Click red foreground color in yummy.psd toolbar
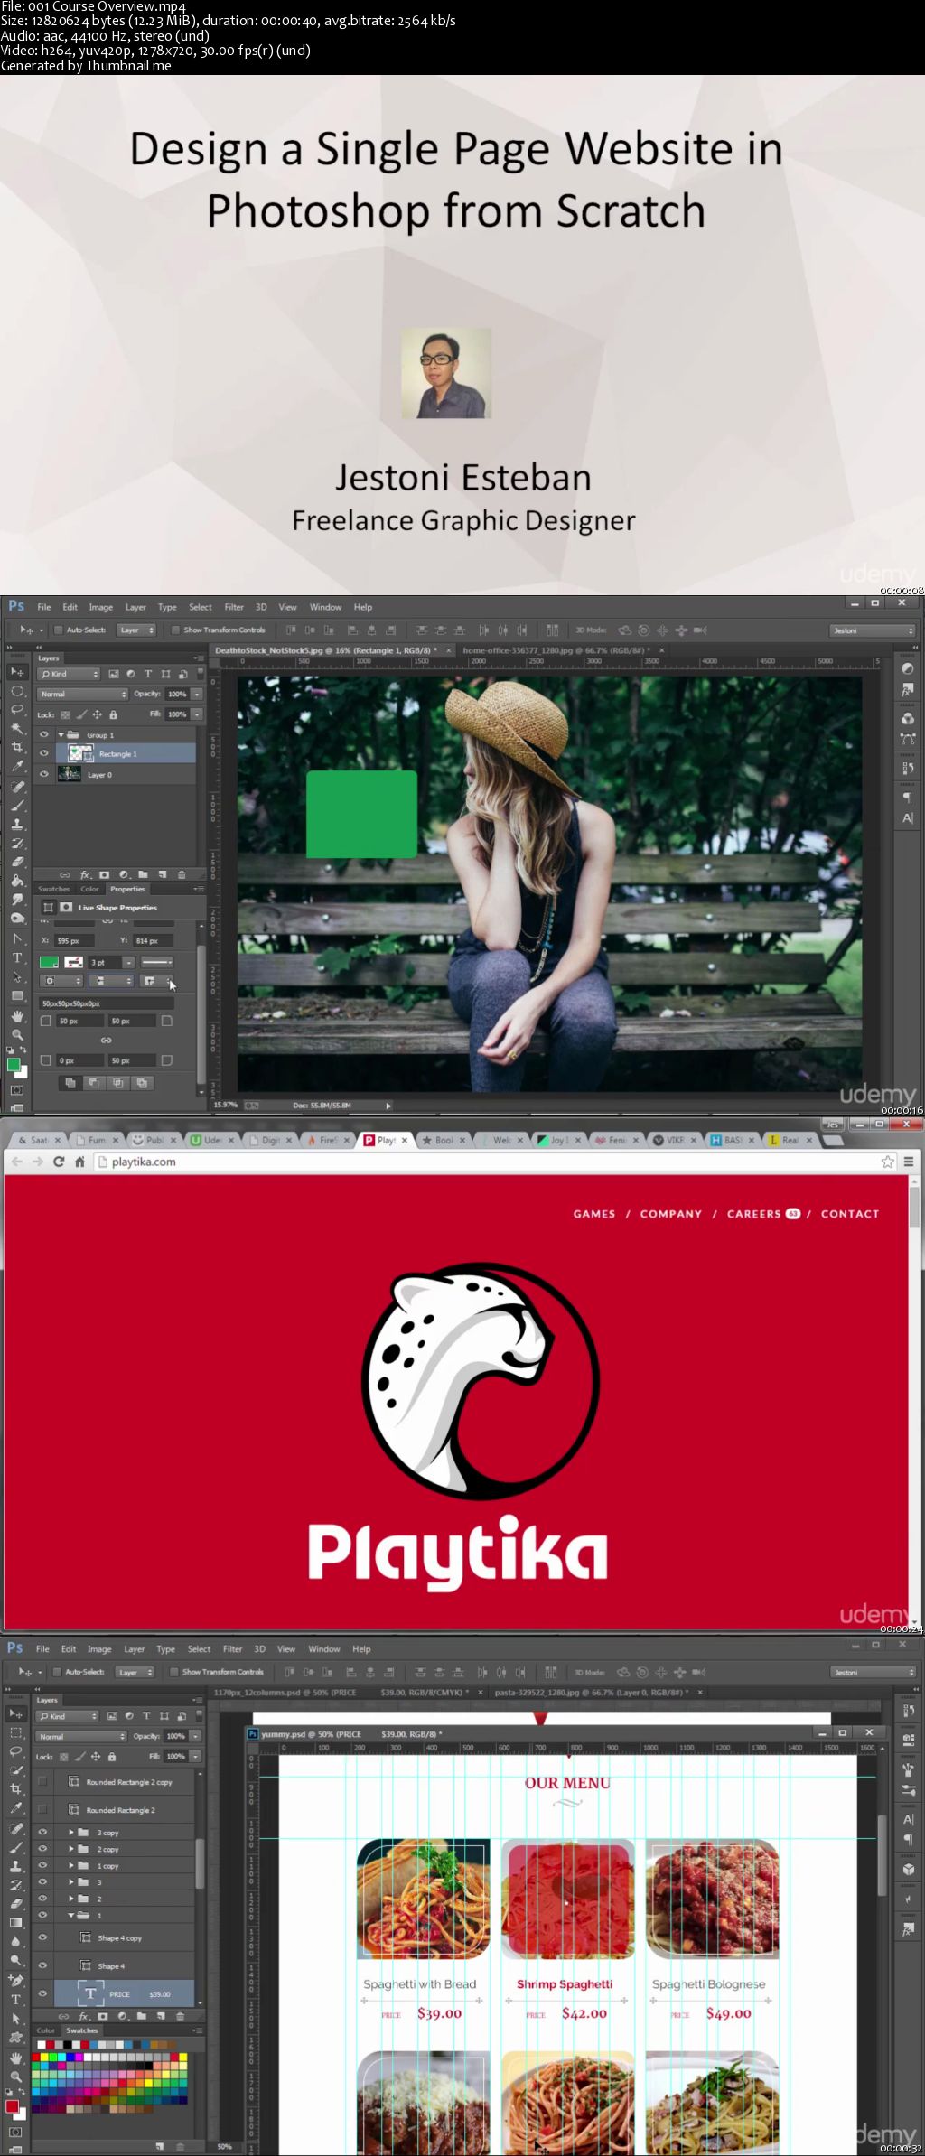Screen dimensions: 925x2156 point(12,2106)
